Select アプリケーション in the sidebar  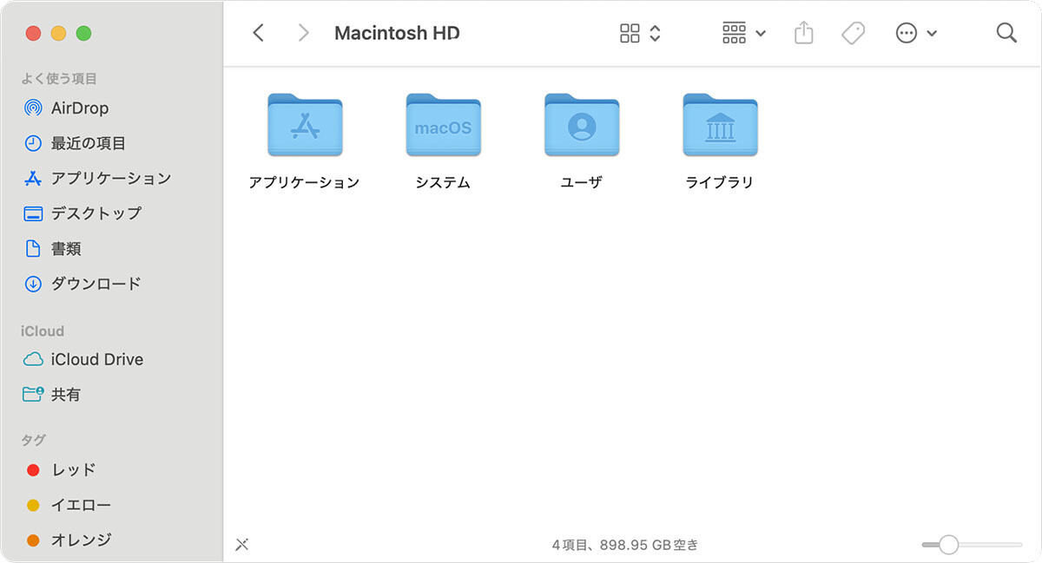[97, 178]
